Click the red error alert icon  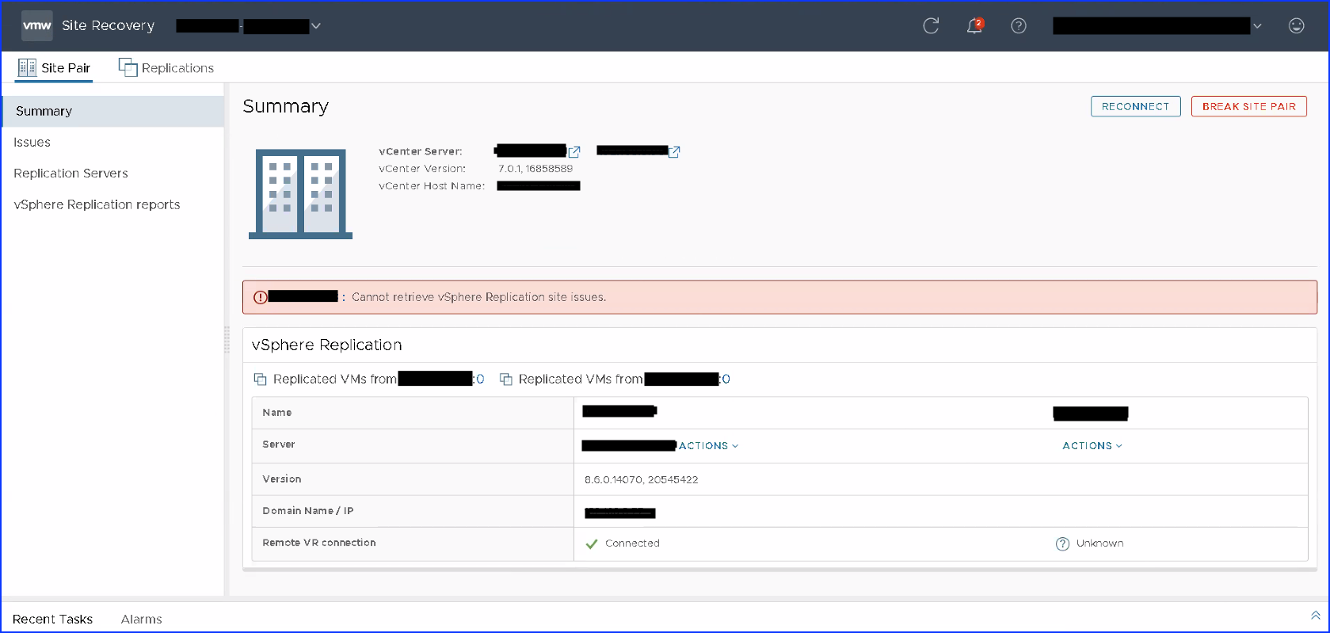coord(260,297)
